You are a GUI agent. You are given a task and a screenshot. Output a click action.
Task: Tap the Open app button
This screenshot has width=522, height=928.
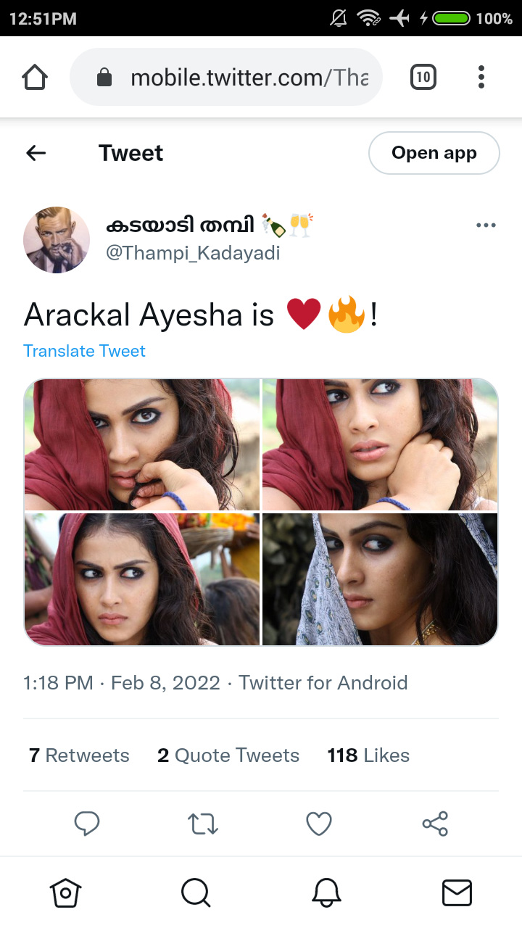point(434,153)
